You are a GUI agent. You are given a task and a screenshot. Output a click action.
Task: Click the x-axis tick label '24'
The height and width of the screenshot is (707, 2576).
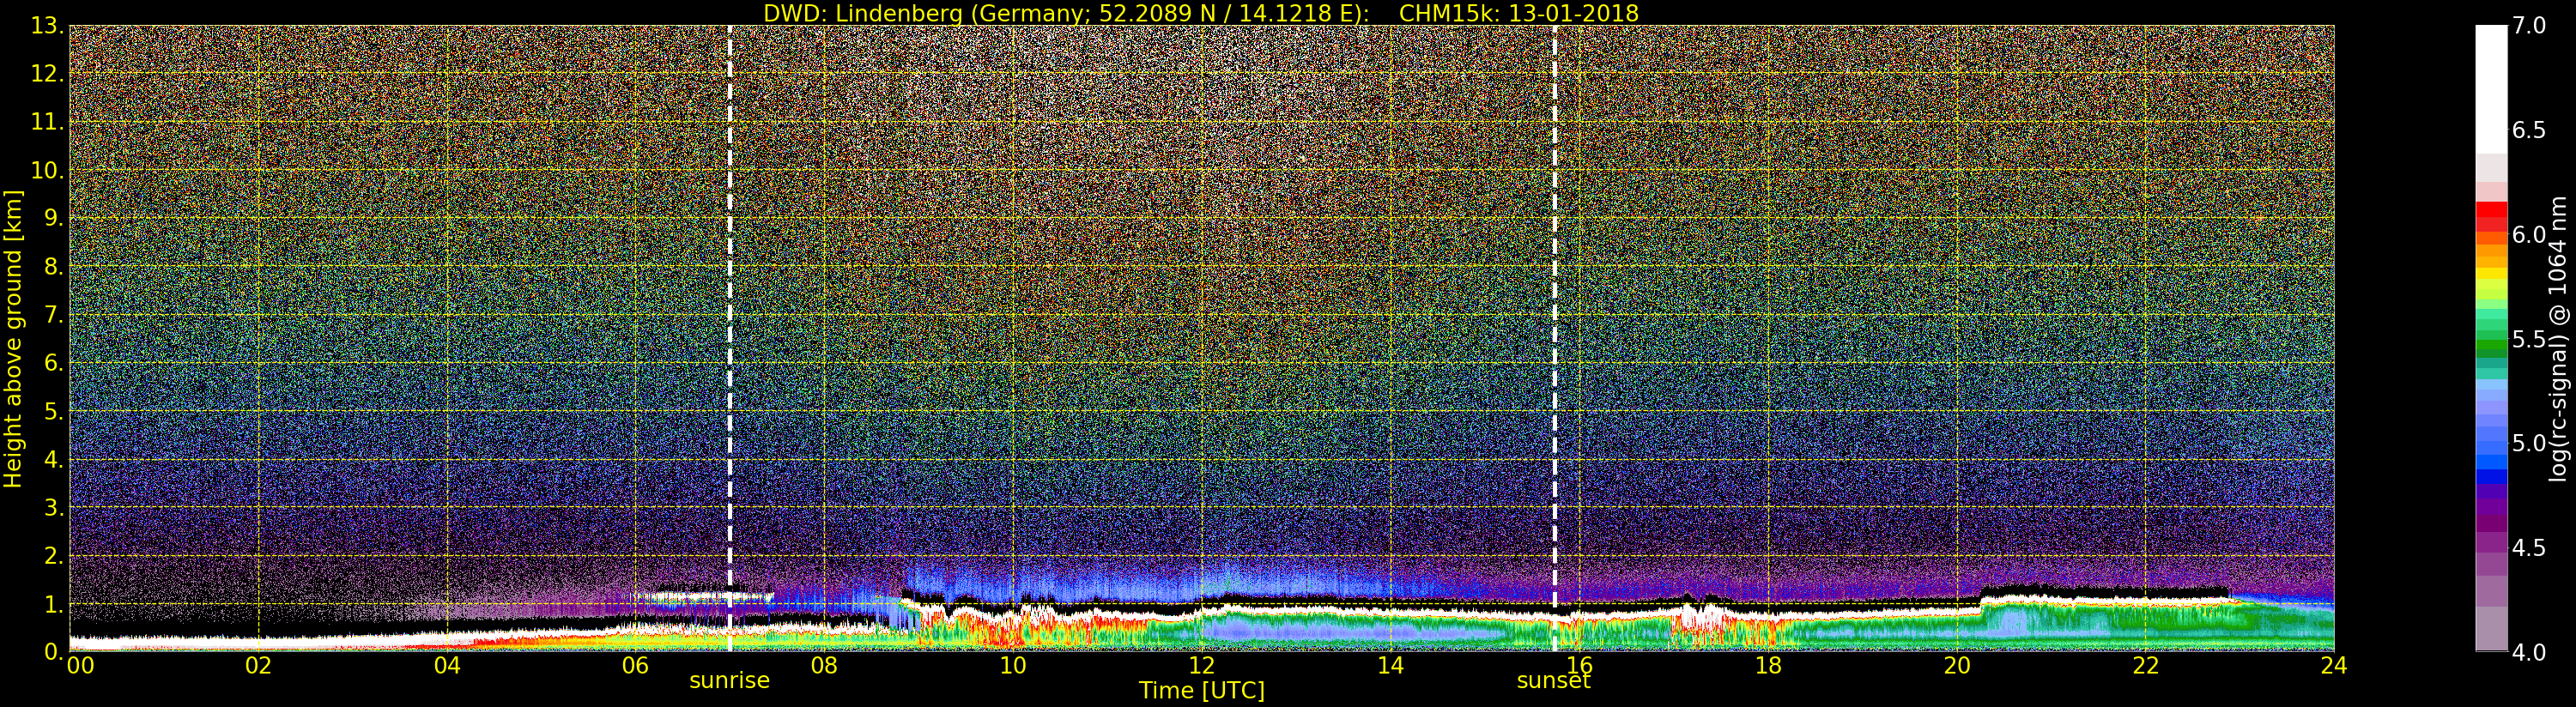(x=2334, y=666)
